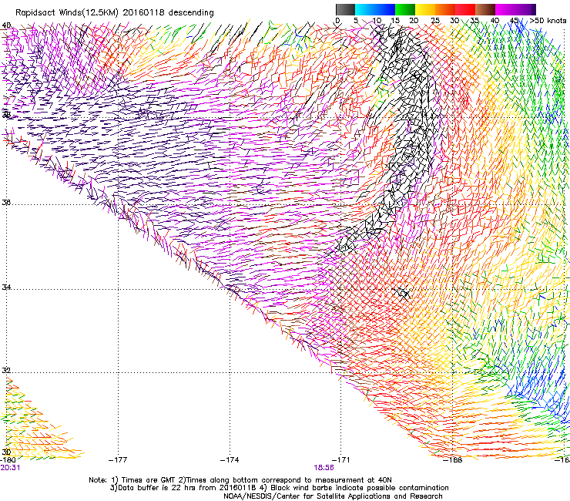Click the longitude axis label "-180"
This screenshot has height=501, width=570.
[8, 459]
